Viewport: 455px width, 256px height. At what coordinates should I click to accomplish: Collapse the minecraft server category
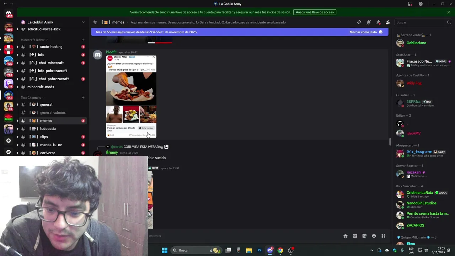[34, 40]
